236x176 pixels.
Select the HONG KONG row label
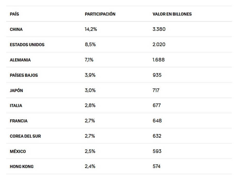(x=22, y=167)
